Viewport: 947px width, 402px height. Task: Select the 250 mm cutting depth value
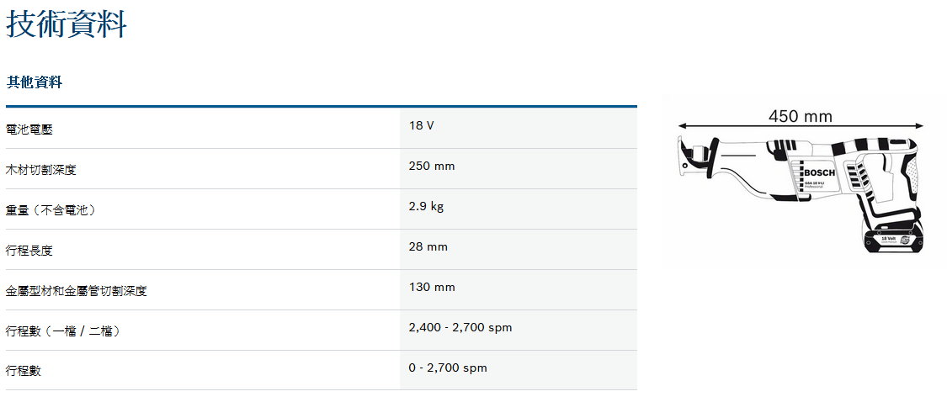click(x=432, y=167)
